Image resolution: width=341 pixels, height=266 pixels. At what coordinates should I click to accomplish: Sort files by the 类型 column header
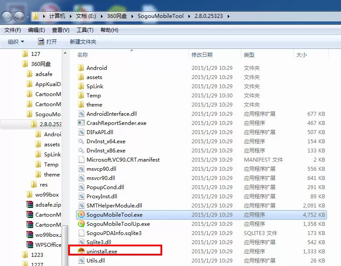(267, 55)
